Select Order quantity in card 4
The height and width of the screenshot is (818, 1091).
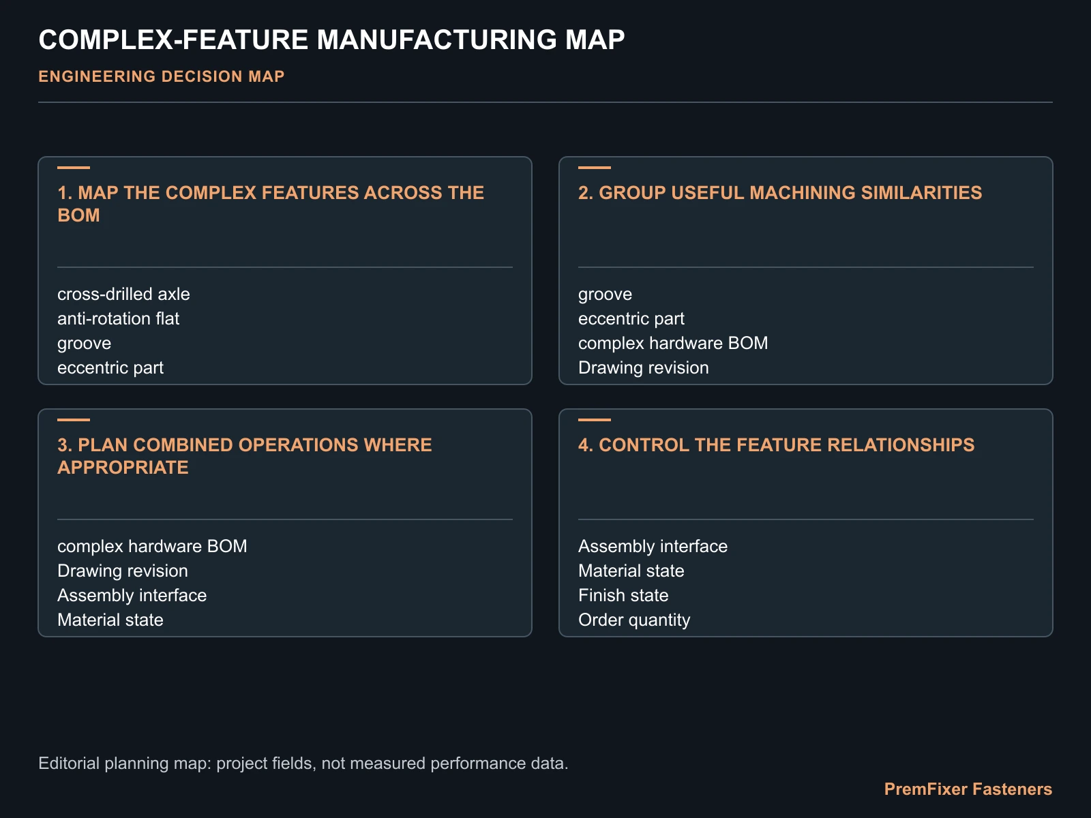click(x=634, y=620)
